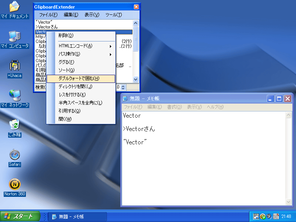Choose レスを付ける(K) from the context menu

pos(81,95)
